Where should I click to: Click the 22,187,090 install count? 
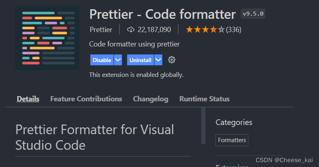(x=154, y=30)
